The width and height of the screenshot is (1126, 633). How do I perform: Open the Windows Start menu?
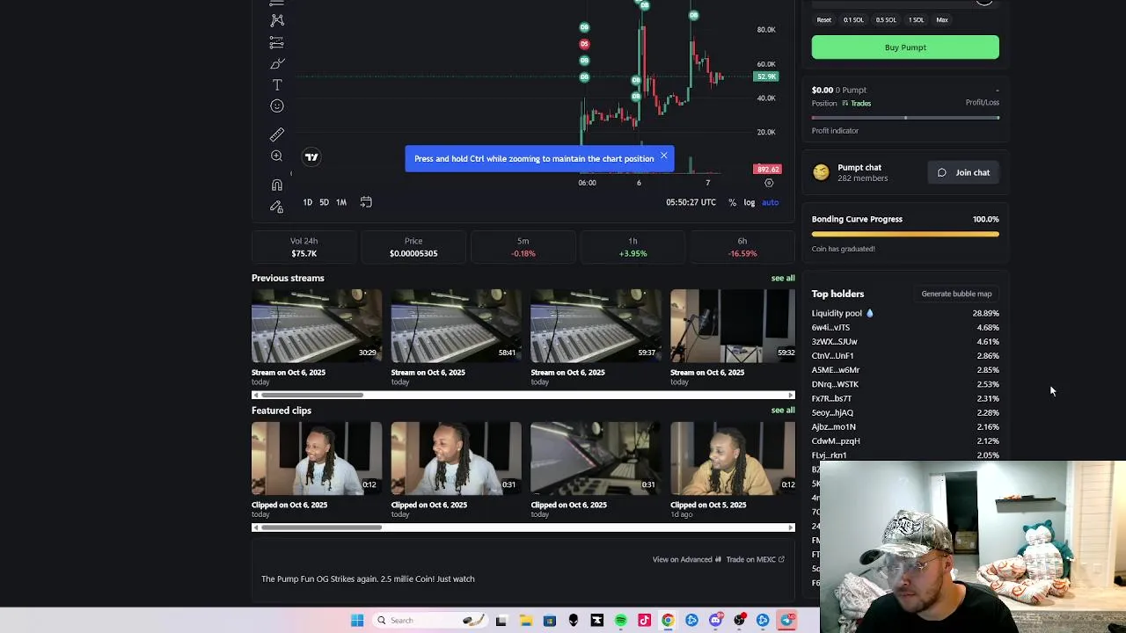tap(357, 621)
